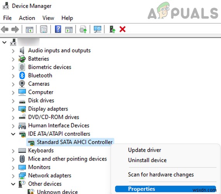Choose Properties in the context menu
Screen dimensions: 221x194
(166, 189)
